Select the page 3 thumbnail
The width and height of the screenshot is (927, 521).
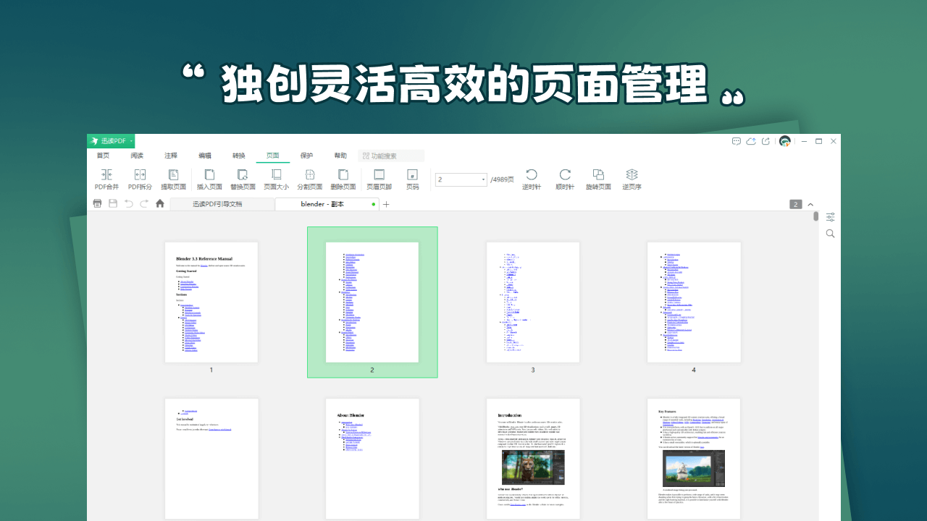[533, 302]
